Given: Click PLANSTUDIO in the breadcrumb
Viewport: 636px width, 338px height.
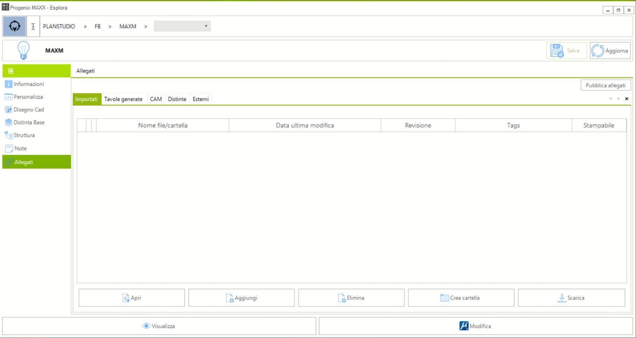Looking at the screenshot, I should point(59,26).
